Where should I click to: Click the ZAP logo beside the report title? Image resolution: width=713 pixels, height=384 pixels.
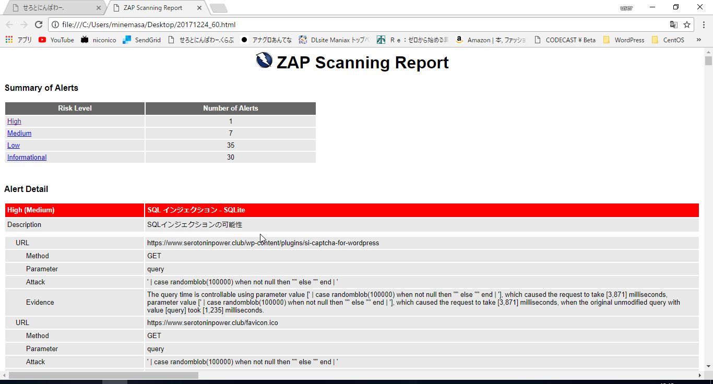pos(264,61)
